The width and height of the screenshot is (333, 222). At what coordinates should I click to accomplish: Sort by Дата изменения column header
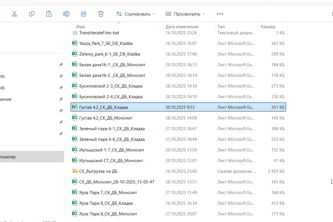(x=182, y=27)
